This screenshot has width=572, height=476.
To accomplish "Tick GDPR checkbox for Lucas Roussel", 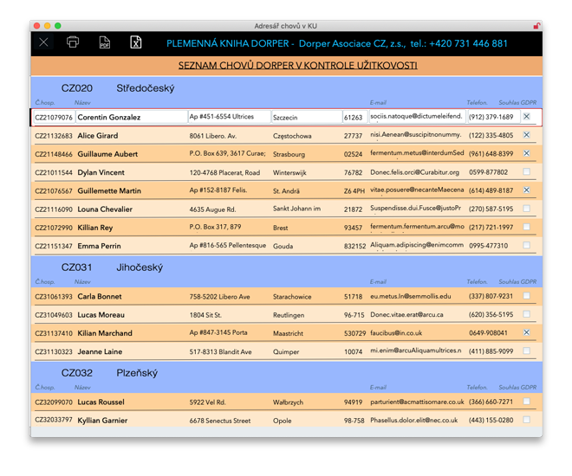I will [x=526, y=402].
